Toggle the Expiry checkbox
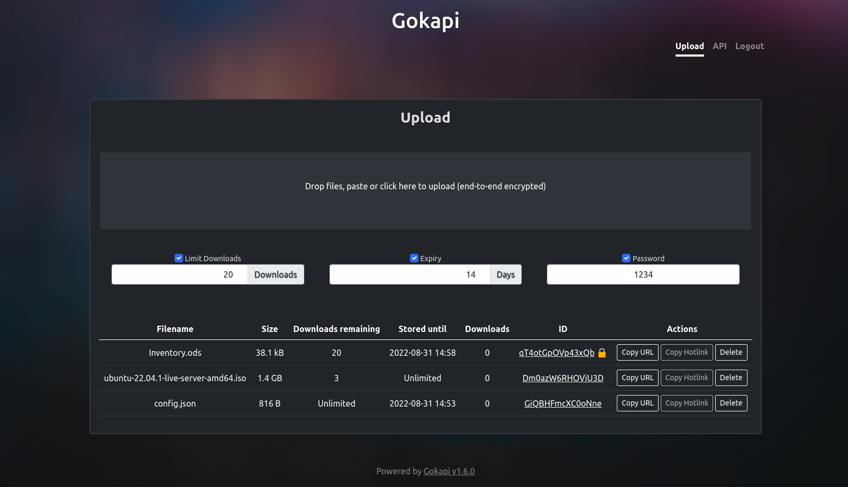Viewport: 848px width, 487px height. coord(414,258)
